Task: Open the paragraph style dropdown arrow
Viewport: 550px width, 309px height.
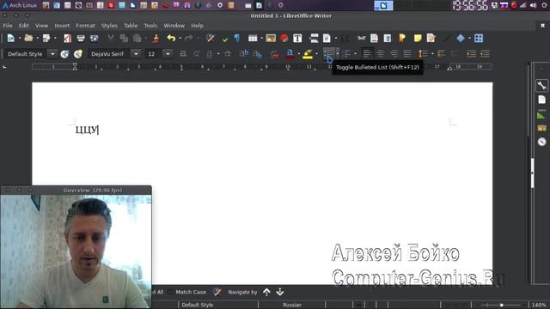Action: click(x=52, y=53)
